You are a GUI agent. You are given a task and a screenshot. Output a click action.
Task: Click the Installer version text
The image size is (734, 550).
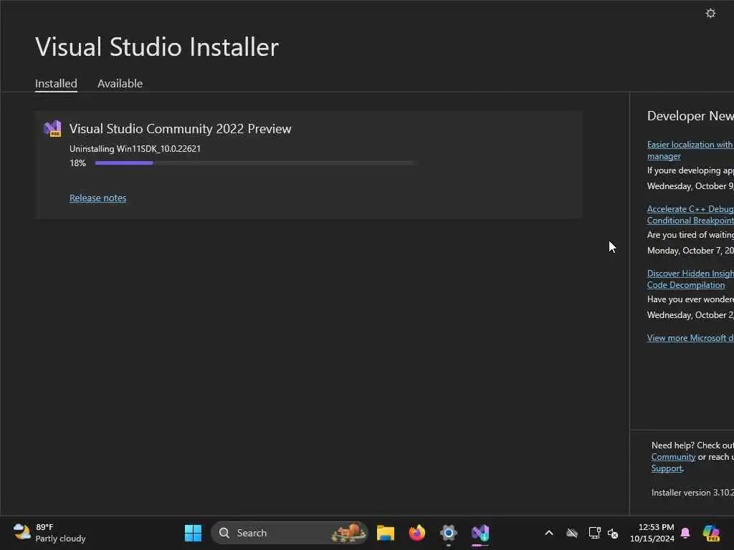(x=692, y=493)
